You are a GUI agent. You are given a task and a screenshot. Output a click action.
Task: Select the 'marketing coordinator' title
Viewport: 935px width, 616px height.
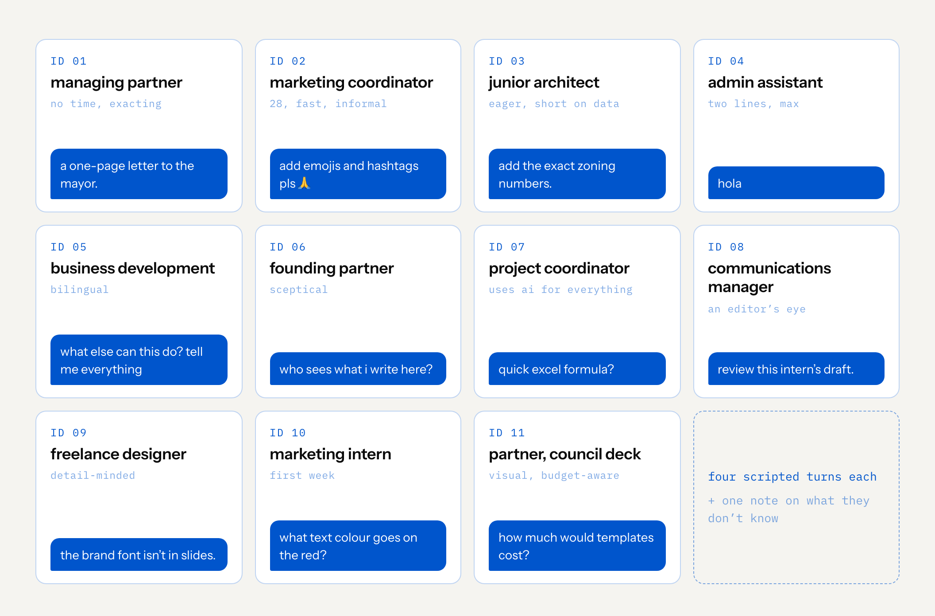352,83
